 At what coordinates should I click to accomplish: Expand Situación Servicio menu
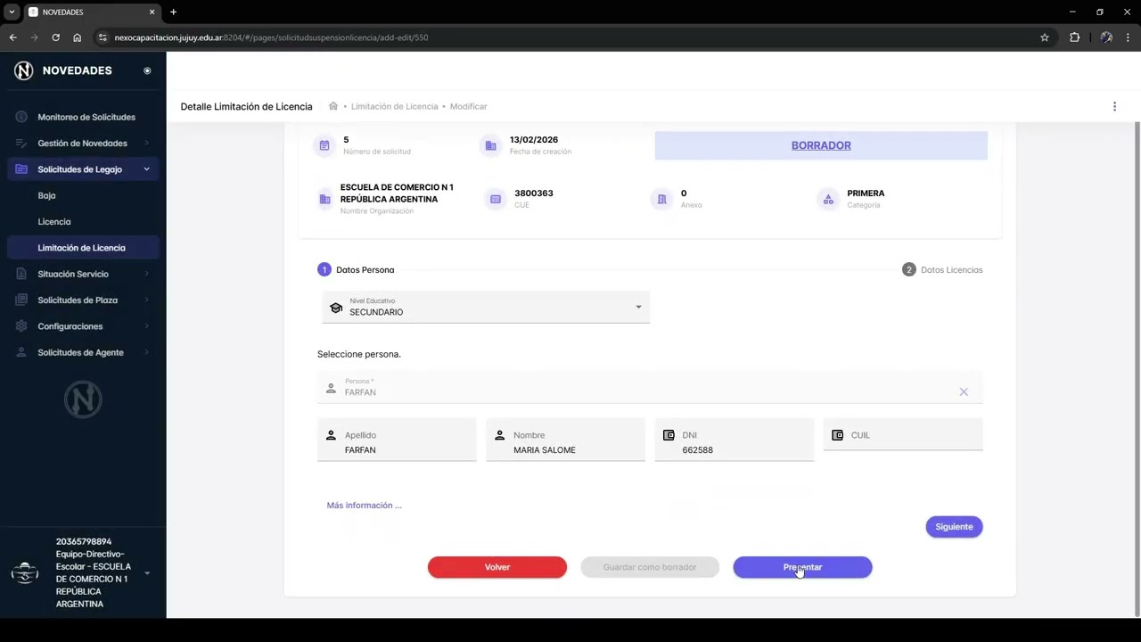click(x=83, y=274)
